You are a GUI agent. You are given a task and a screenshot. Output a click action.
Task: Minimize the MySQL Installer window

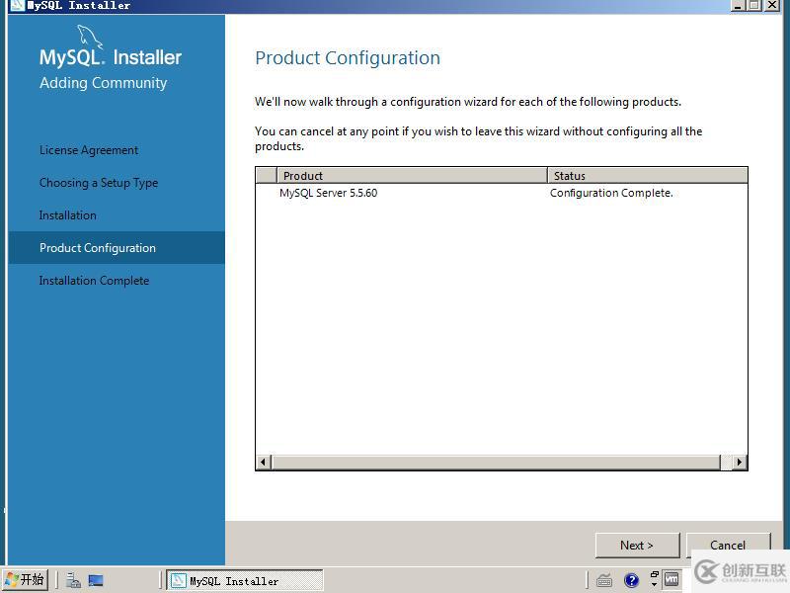click(738, 6)
